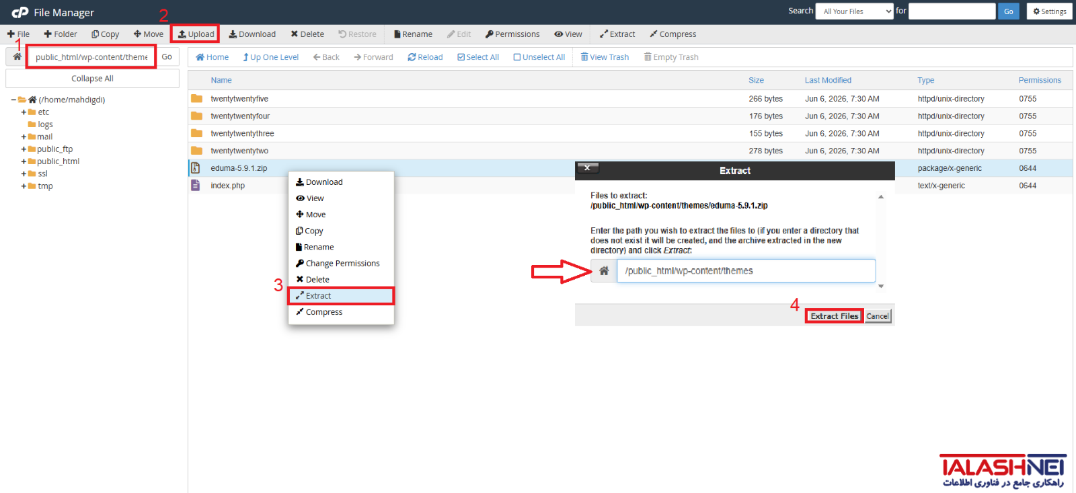
Task: Select the twentytwentytwo folder name
Action: (239, 151)
